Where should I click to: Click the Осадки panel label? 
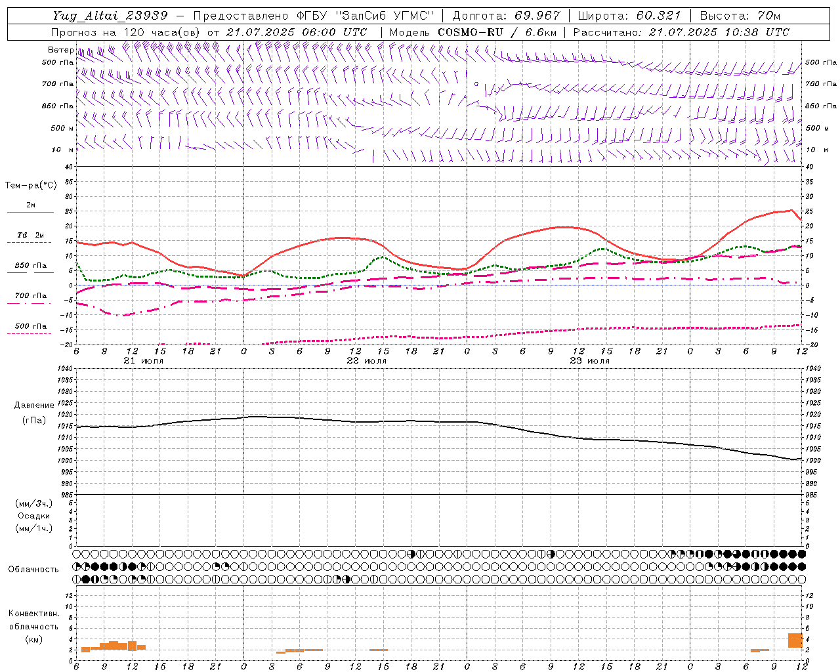pyautogui.click(x=34, y=516)
